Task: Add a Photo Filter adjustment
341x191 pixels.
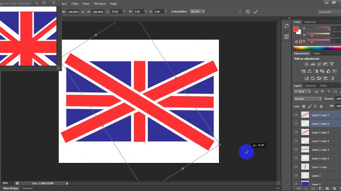Action: [x=322, y=71]
